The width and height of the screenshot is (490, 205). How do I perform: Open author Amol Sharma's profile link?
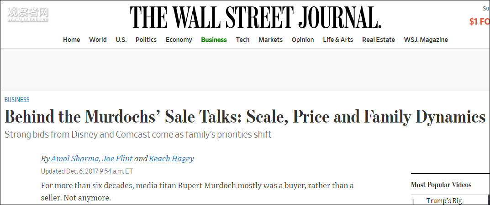coord(75,159)
